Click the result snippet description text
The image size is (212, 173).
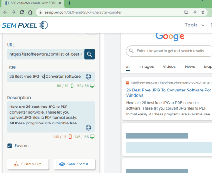pyautogui.click(x=168, y=108)
